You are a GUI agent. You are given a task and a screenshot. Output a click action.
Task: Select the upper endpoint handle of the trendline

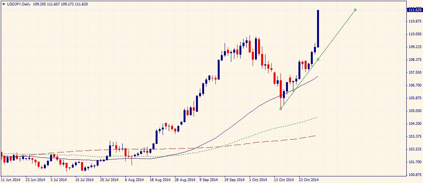(x=355, y=10)
